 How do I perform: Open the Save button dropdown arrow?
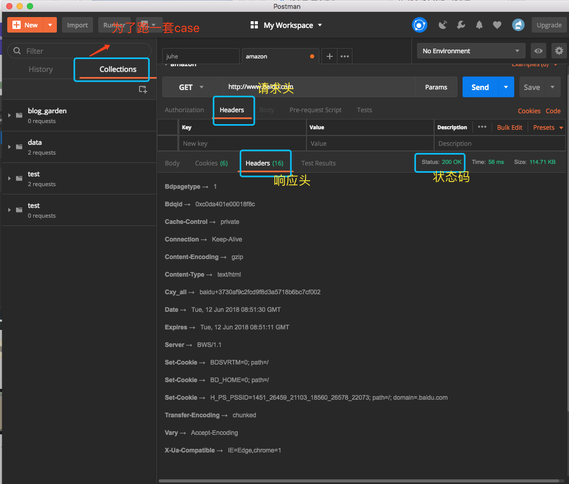(552, 87)
